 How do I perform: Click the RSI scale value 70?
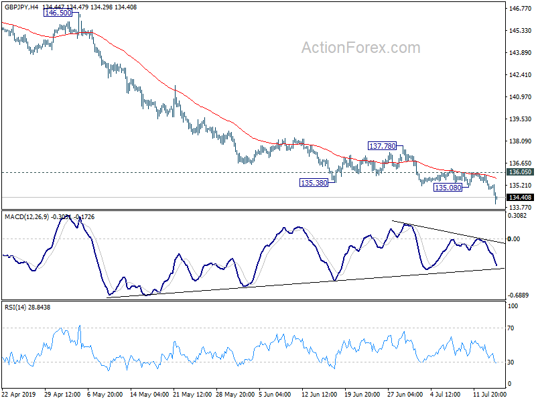511,328
